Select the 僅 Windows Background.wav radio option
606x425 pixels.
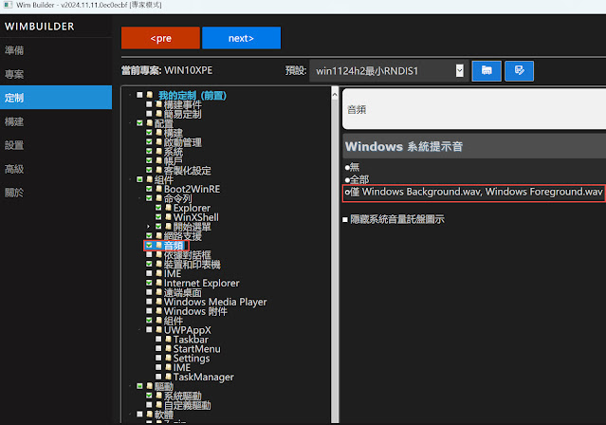(x=347, y=193)
